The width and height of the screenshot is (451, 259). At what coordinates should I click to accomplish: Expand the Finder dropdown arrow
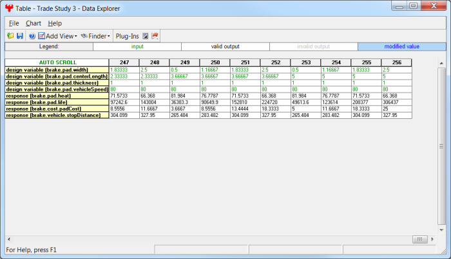tap(109, 37)
